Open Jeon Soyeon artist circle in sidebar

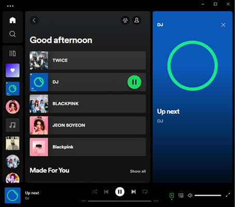[12, 107]
